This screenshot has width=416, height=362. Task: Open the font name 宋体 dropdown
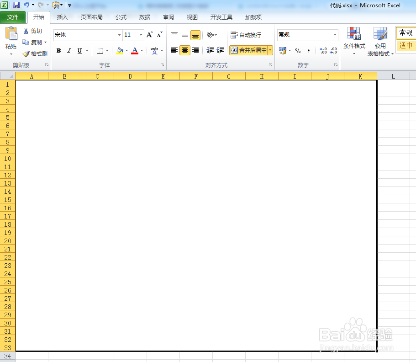click(119, 35)
